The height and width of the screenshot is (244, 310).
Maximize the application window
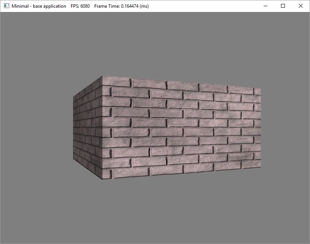(x=283, y=6)
